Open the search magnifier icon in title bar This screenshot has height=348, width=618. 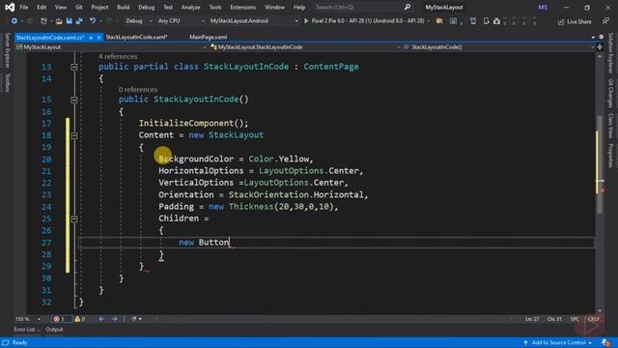point(407,7)
